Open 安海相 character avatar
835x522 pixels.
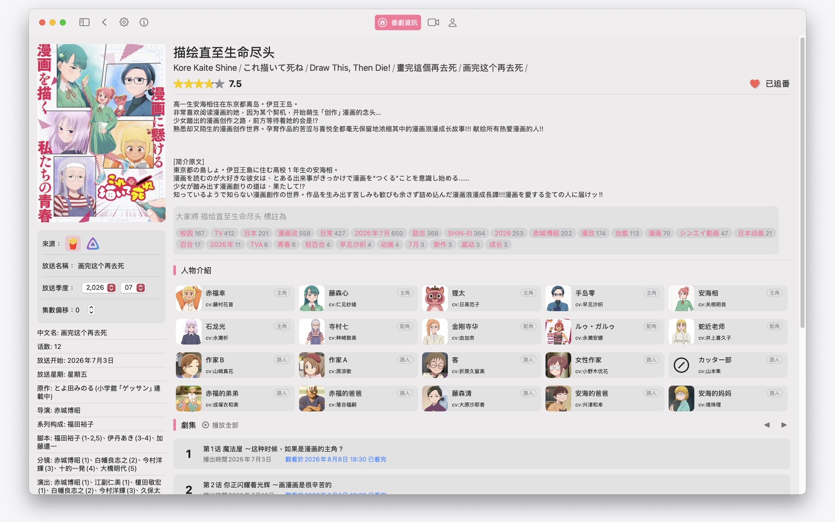(681, 298)
